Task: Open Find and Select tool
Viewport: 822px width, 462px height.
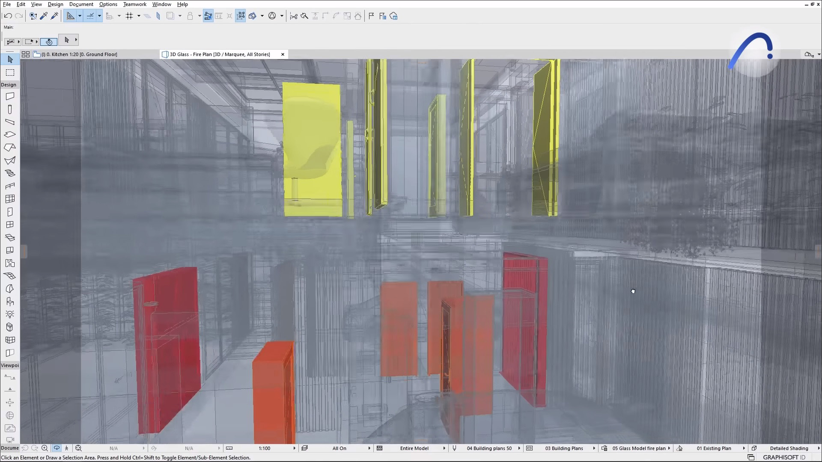Action: point(33,16)
